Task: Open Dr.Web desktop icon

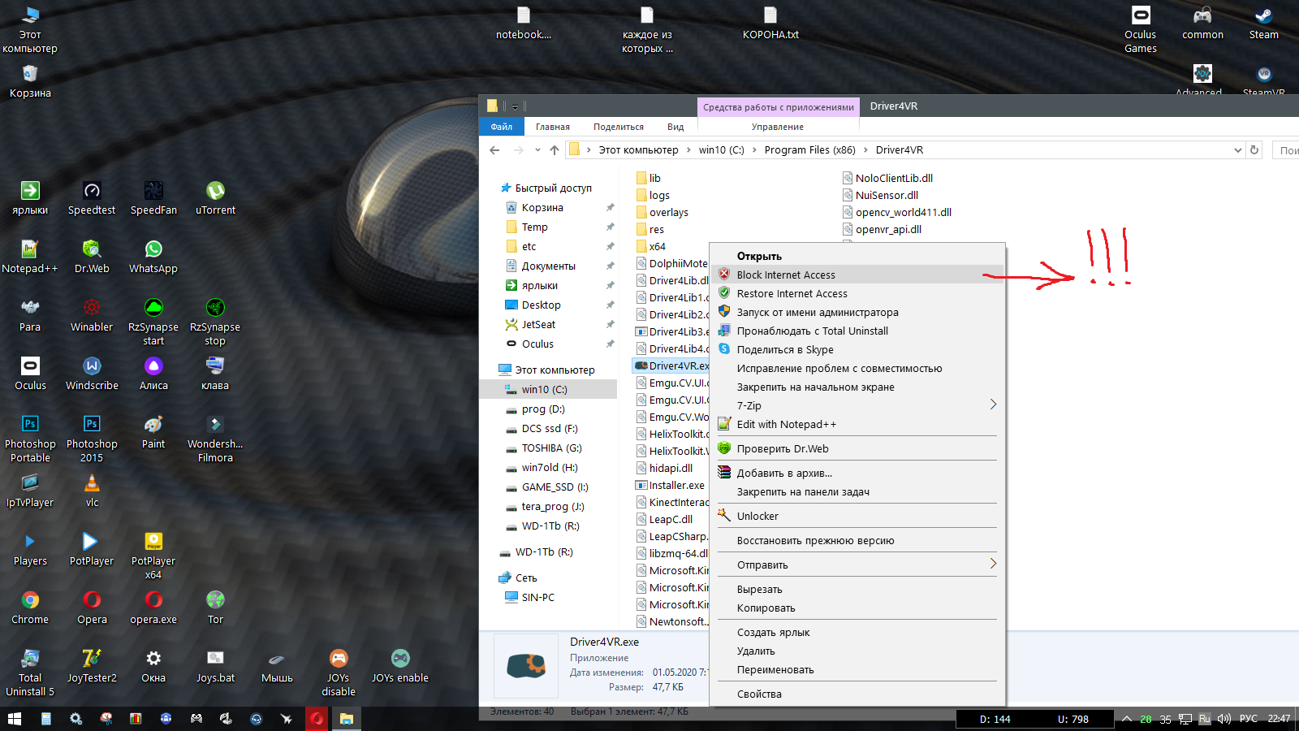Action: point(92,257)
